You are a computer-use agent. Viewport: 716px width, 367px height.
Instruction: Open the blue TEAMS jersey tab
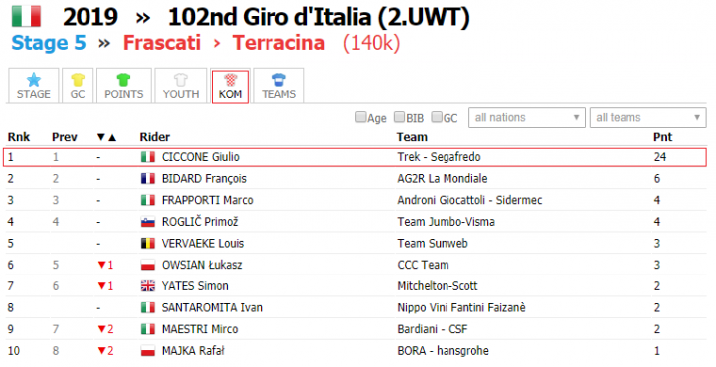[x=278, y=86]
